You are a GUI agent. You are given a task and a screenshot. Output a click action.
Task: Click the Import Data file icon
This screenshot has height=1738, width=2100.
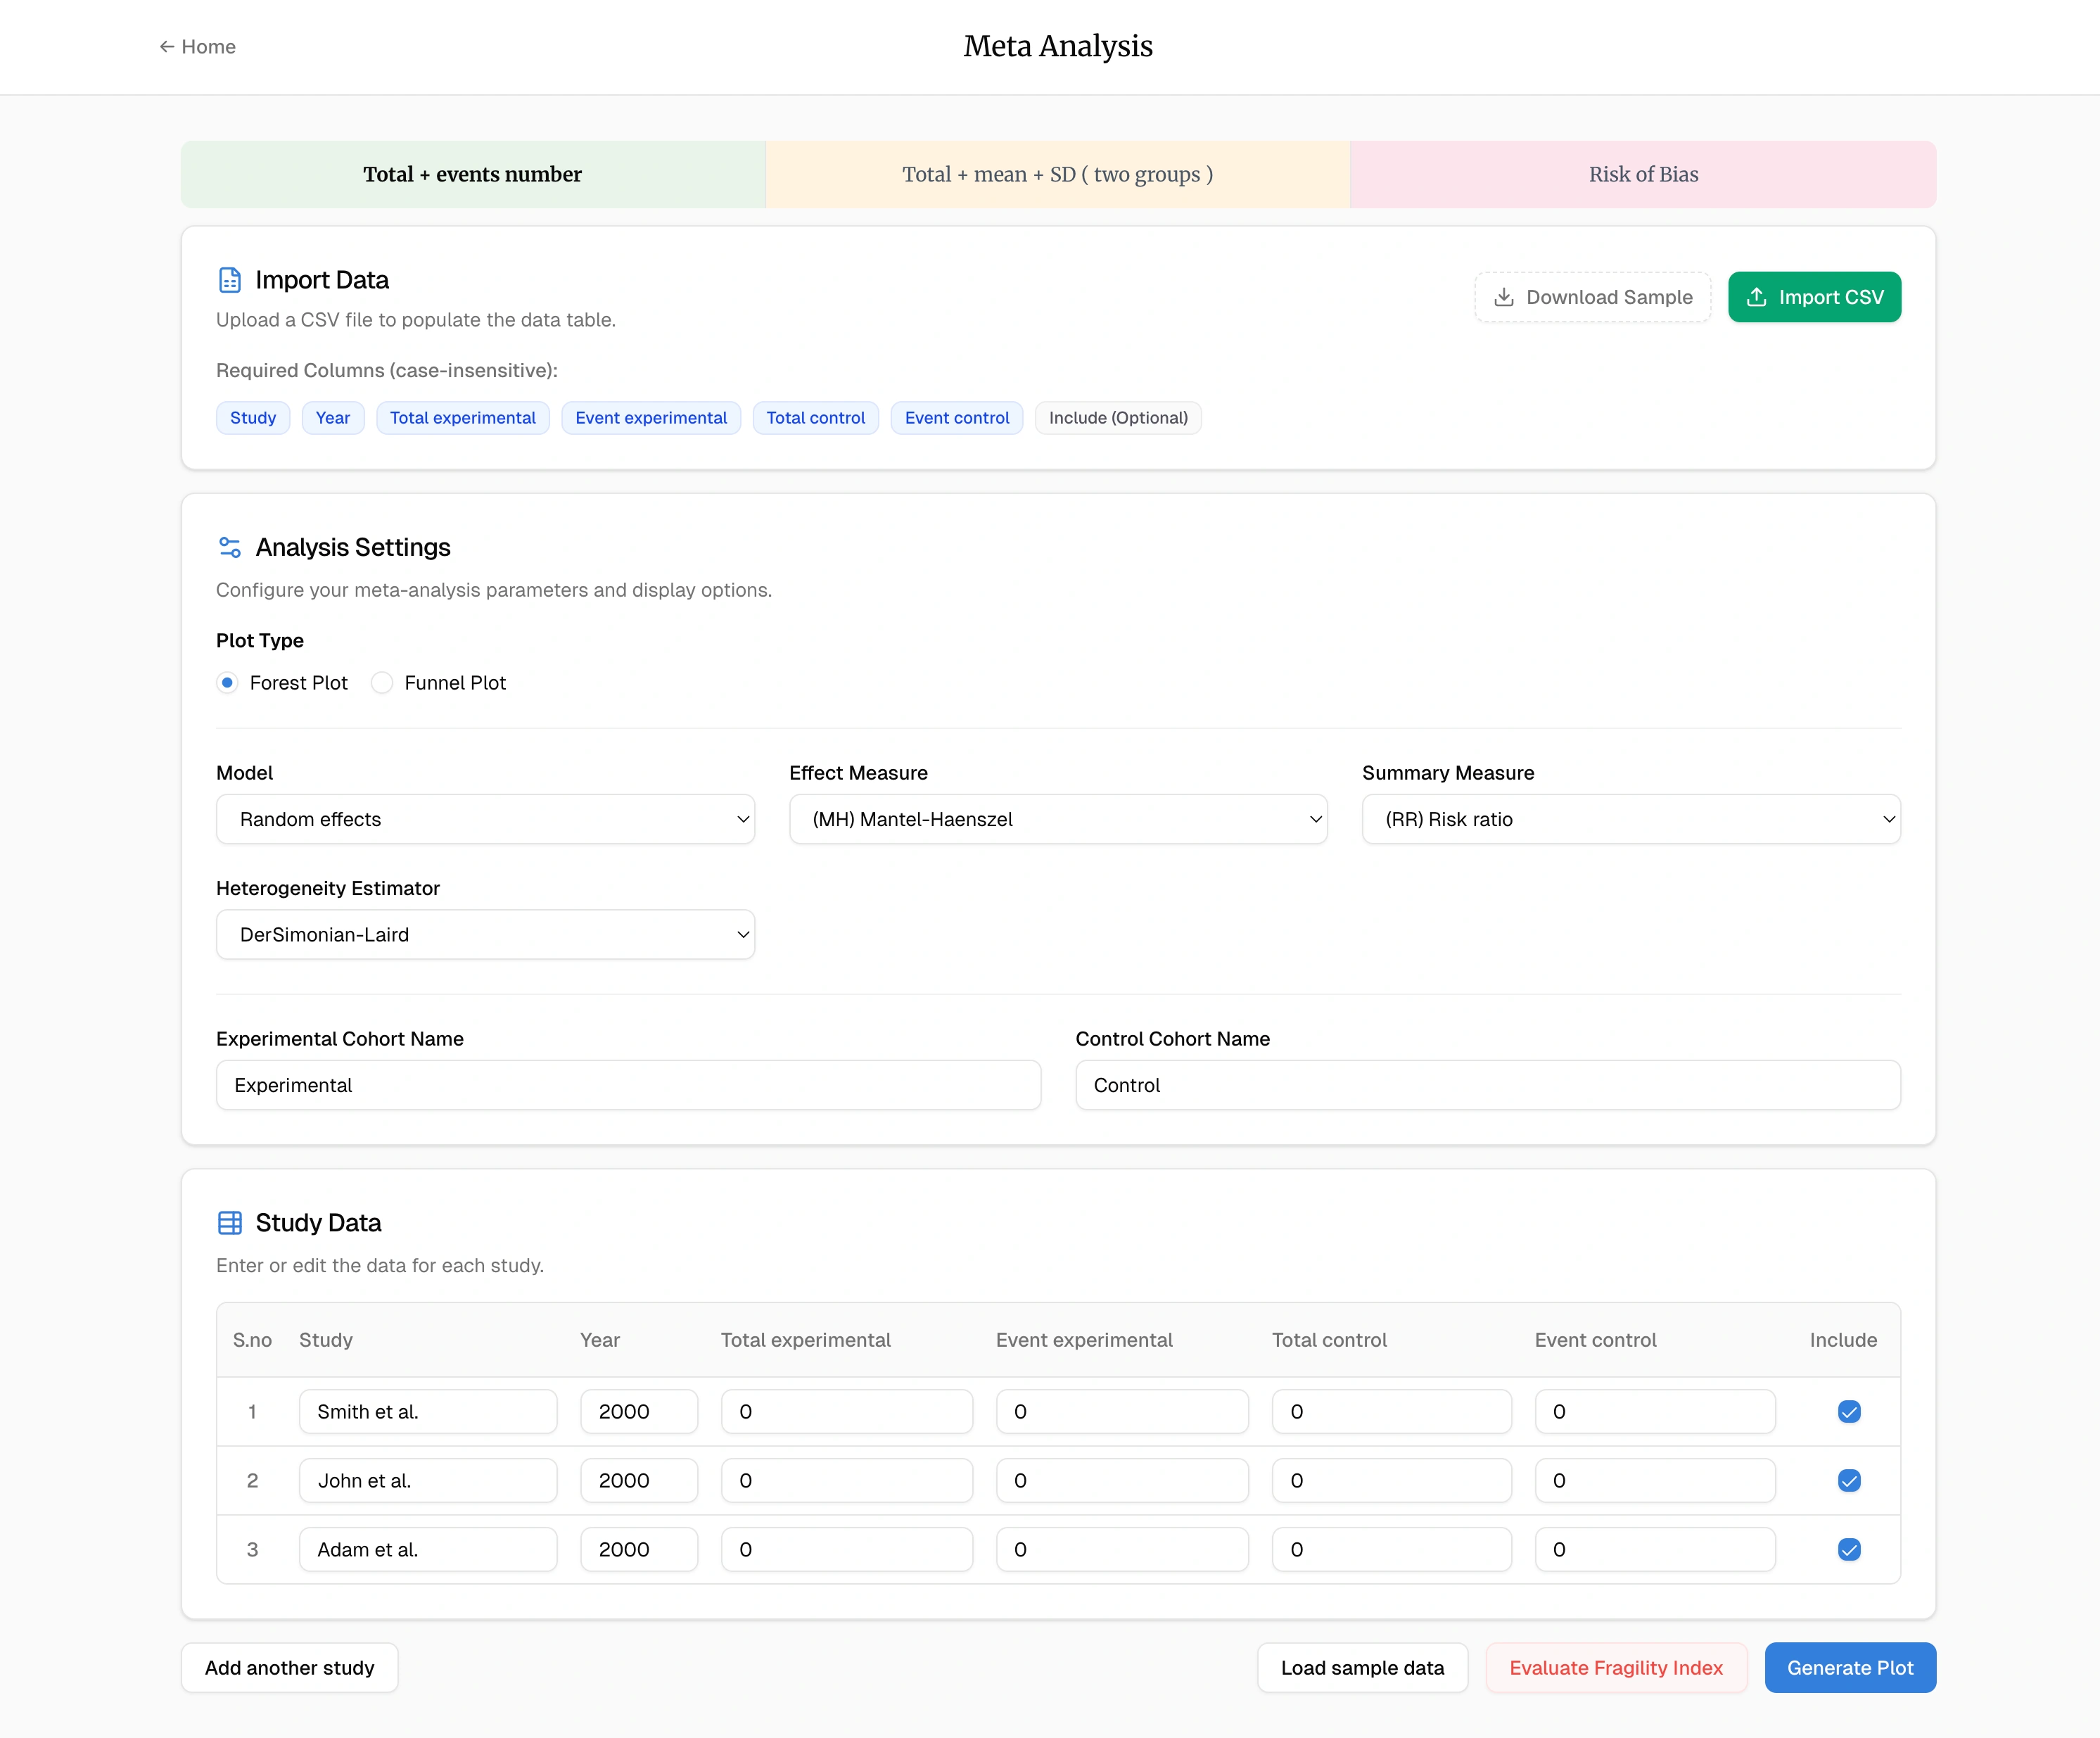pos(229,280)
